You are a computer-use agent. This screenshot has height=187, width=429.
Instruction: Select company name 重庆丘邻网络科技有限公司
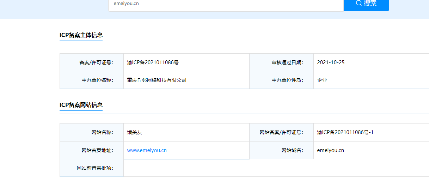click(x=157, y=80)
